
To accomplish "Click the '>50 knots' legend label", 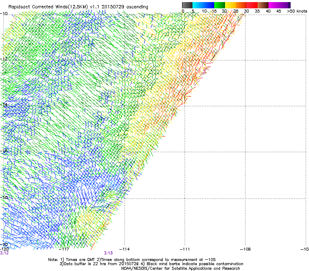I will tap(297, 11).
